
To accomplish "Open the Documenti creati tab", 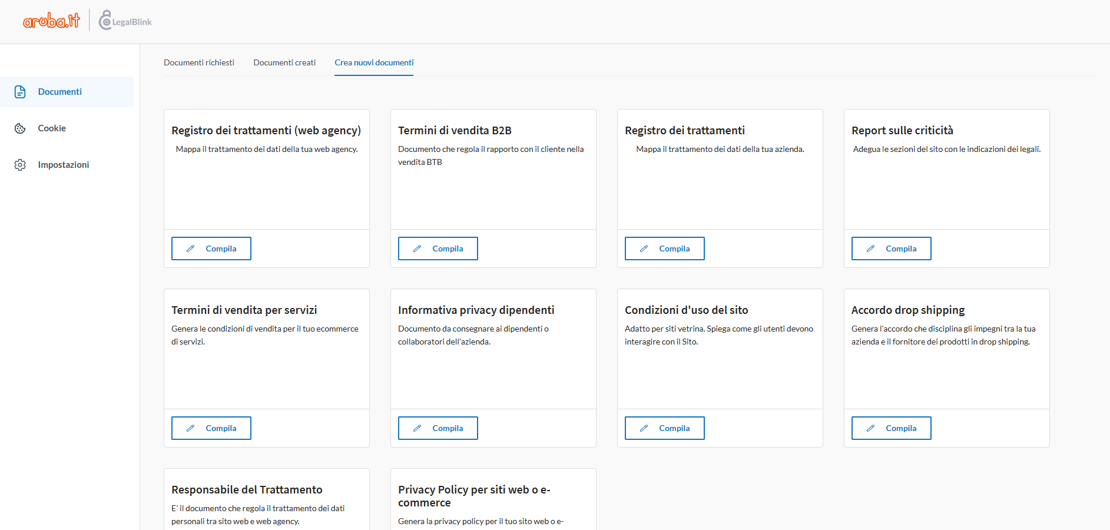I will [x=284, y=62].
